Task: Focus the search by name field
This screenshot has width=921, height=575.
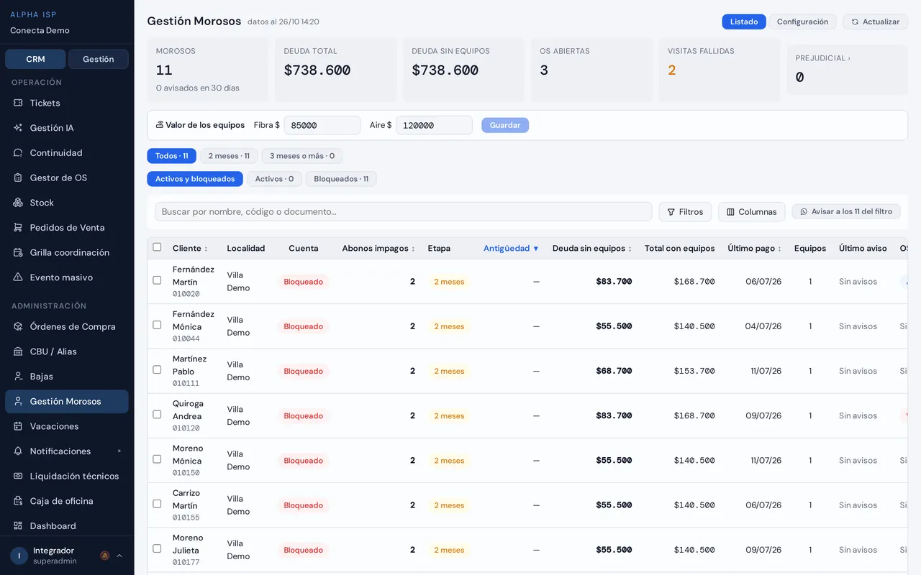Action: [404, 211]
